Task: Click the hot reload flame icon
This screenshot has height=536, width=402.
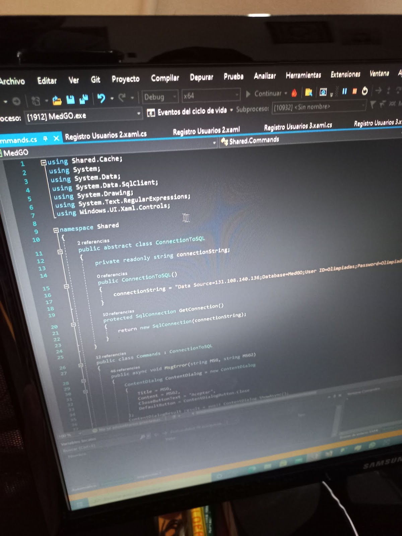Action: coord(294,93)
